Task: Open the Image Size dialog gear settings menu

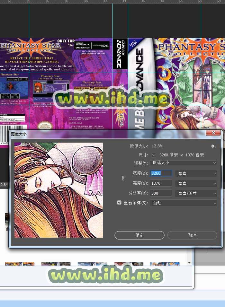Action: tap(213, 146)
